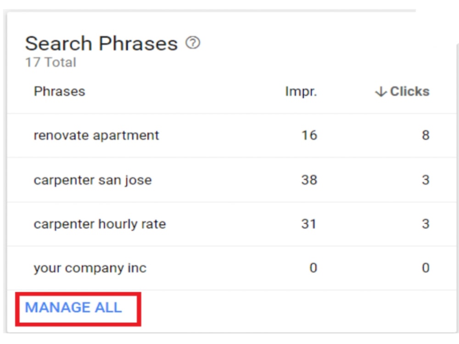Click the descending sort arrow beside Clicks

(381, 92)
